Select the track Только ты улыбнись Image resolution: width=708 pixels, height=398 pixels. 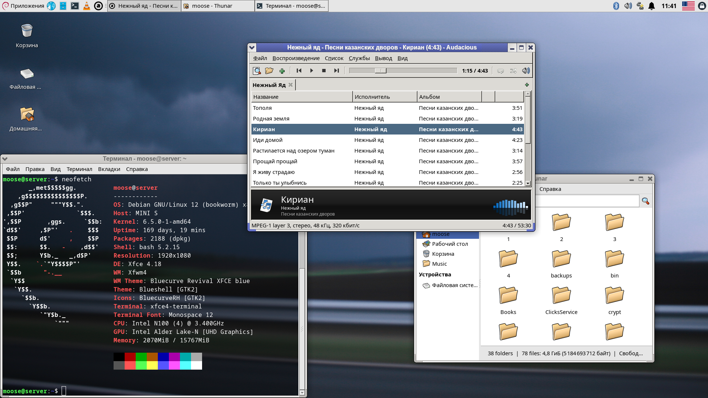(387, 182)
